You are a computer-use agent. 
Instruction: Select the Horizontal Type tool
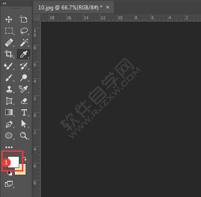point(24,112)
